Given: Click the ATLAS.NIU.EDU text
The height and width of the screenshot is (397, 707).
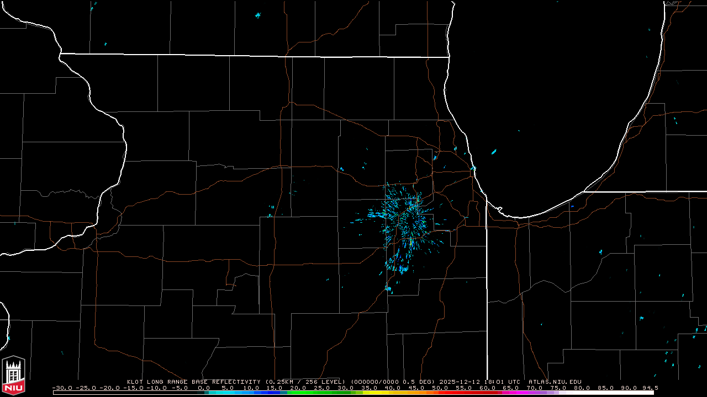Looking at the screenshot, I should (555, 382).
